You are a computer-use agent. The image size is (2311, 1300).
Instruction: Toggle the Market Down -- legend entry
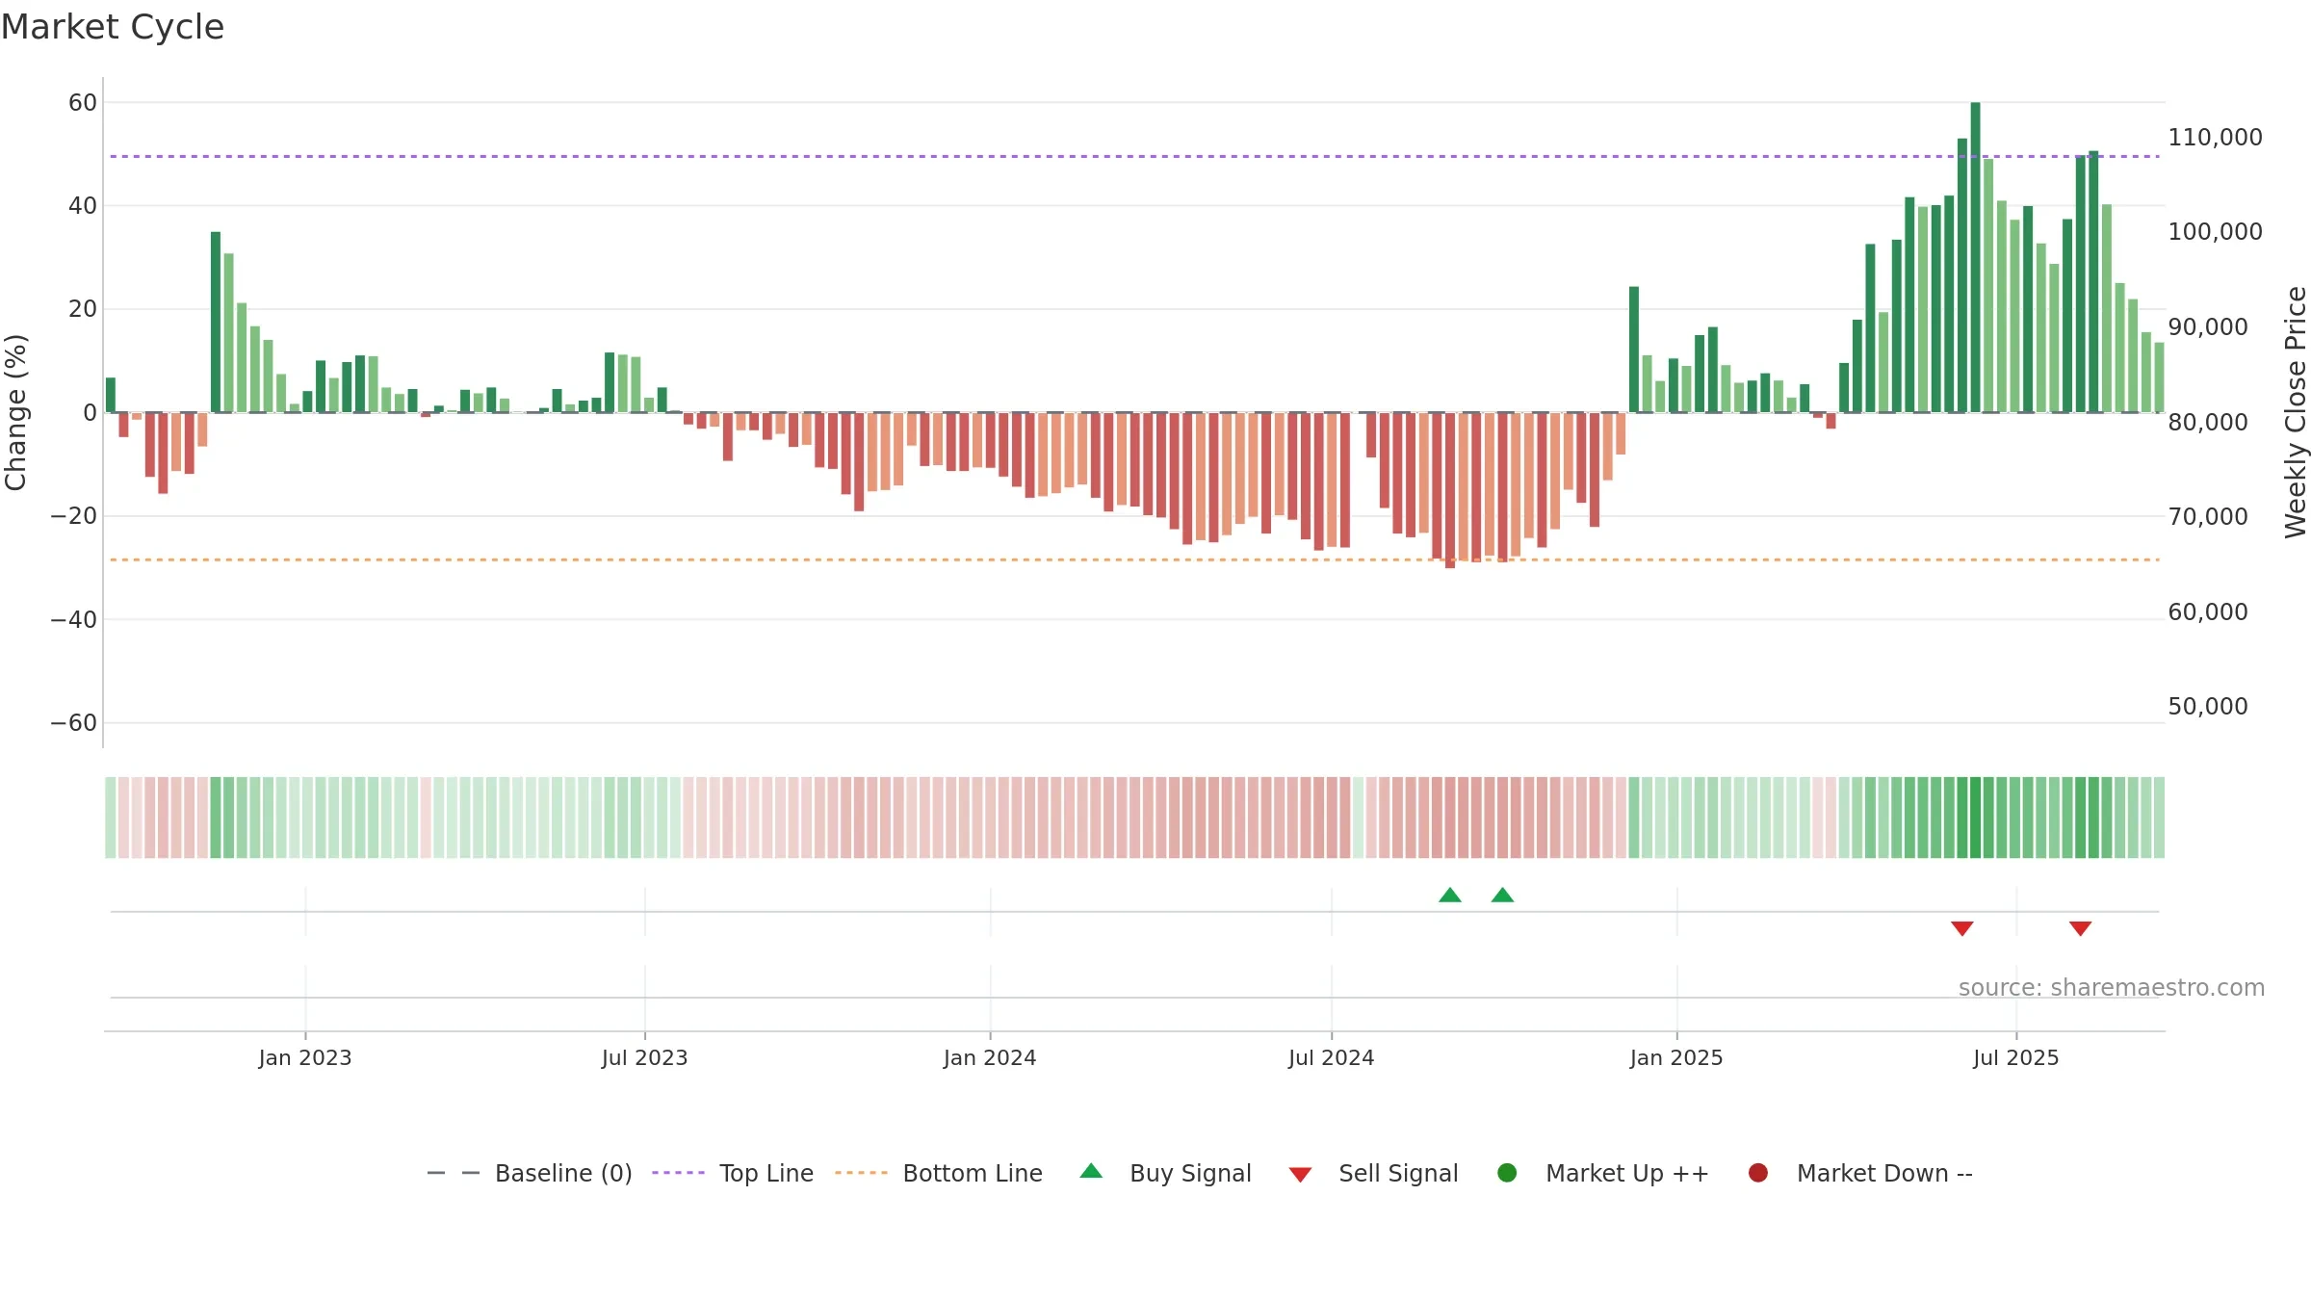(1859, 1173)
